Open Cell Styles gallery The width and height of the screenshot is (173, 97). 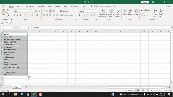[x=118, y=13]
